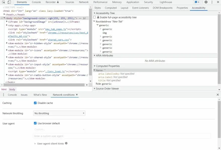Click the info icon beside User agent client hints
The image size is (221, 150).
66,143
